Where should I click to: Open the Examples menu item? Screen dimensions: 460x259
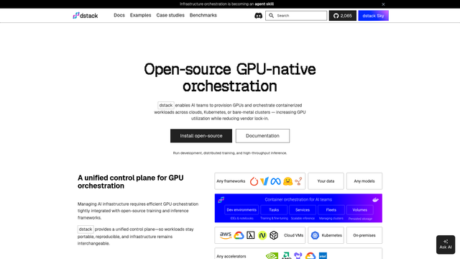[141, 15]
